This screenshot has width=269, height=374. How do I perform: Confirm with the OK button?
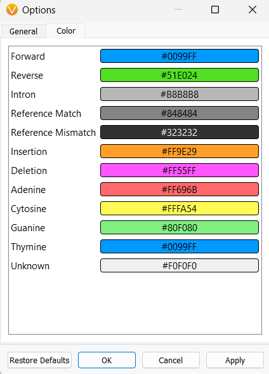[107, 360]
